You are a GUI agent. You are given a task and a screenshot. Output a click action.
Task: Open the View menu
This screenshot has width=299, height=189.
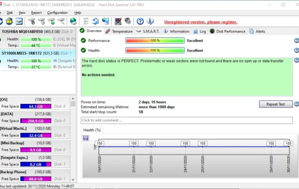click(x=22, y=12)
